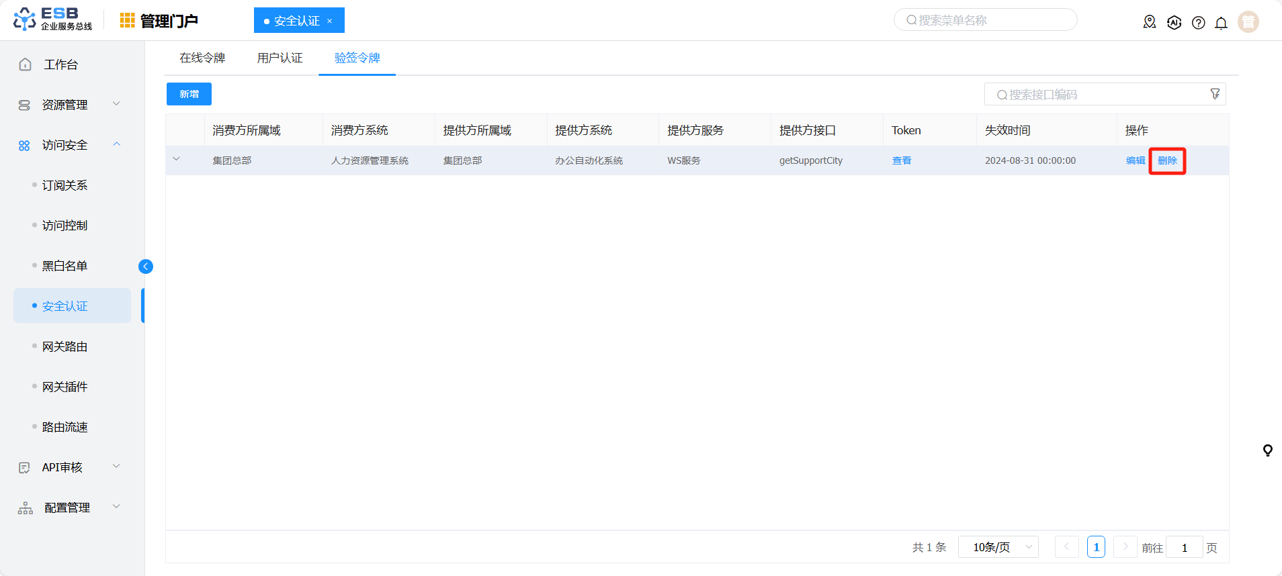Screen dimensions: 1282x576
Task: Click the AI assistant icon in header
Action: (x=1174, y=22)
